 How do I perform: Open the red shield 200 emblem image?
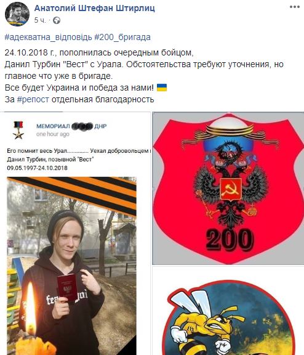(228, 188)
